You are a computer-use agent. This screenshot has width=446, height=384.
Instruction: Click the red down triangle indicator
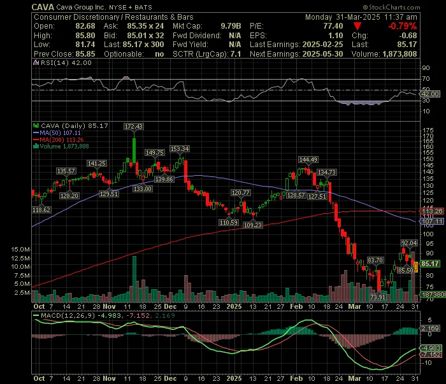[357, 27]
